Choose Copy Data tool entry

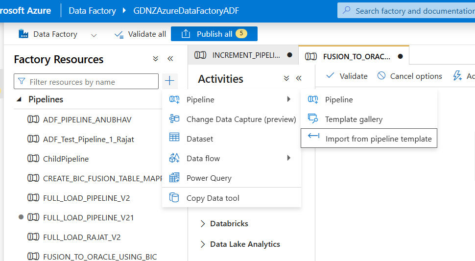[x=232, y=198]
